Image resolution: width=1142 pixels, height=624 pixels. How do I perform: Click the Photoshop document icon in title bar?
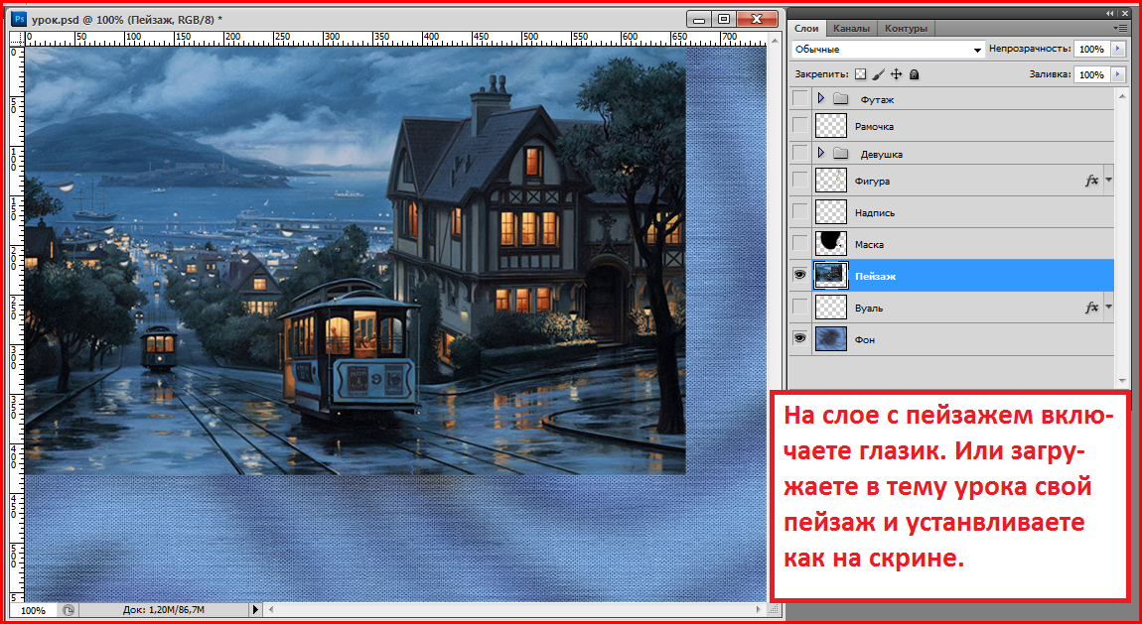point(21,19)
